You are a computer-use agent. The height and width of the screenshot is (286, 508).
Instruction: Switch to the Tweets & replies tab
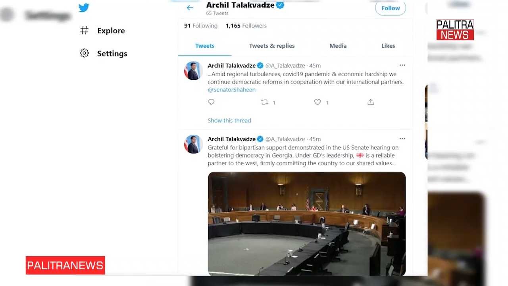pos(272,46)
